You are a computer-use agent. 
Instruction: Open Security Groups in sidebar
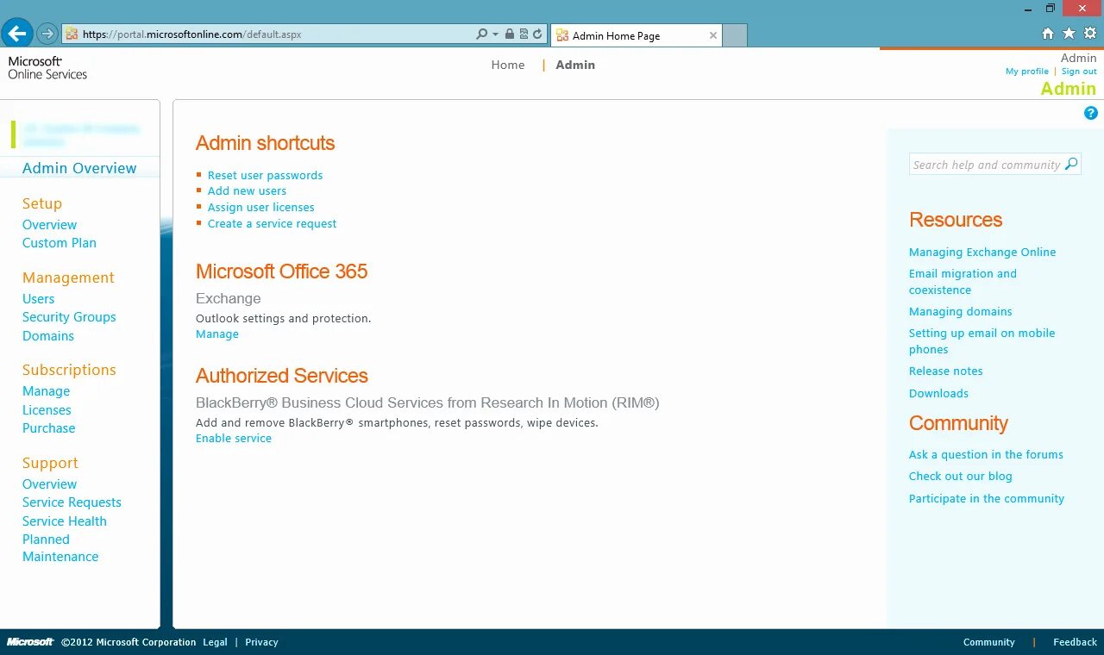pyautogui.click(x=69, y=317)
